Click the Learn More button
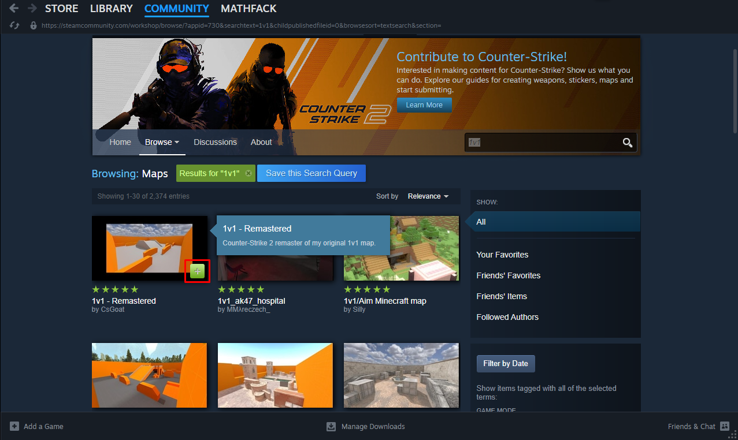Viewport: 738px width, 440px height. [x=424, y=105]
